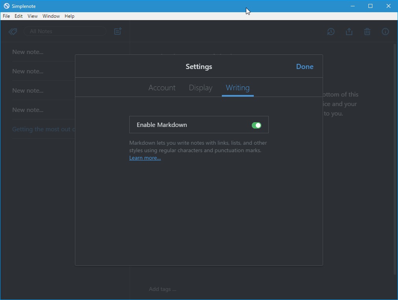The height and width of the screenshot is (300, 398).
Task: Open the note history clock icon
Action: pyautogui.click(x=331, y=32)
